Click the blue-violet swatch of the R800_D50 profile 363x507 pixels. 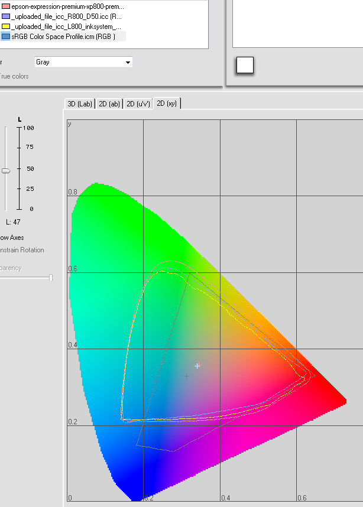click(6, 17)
